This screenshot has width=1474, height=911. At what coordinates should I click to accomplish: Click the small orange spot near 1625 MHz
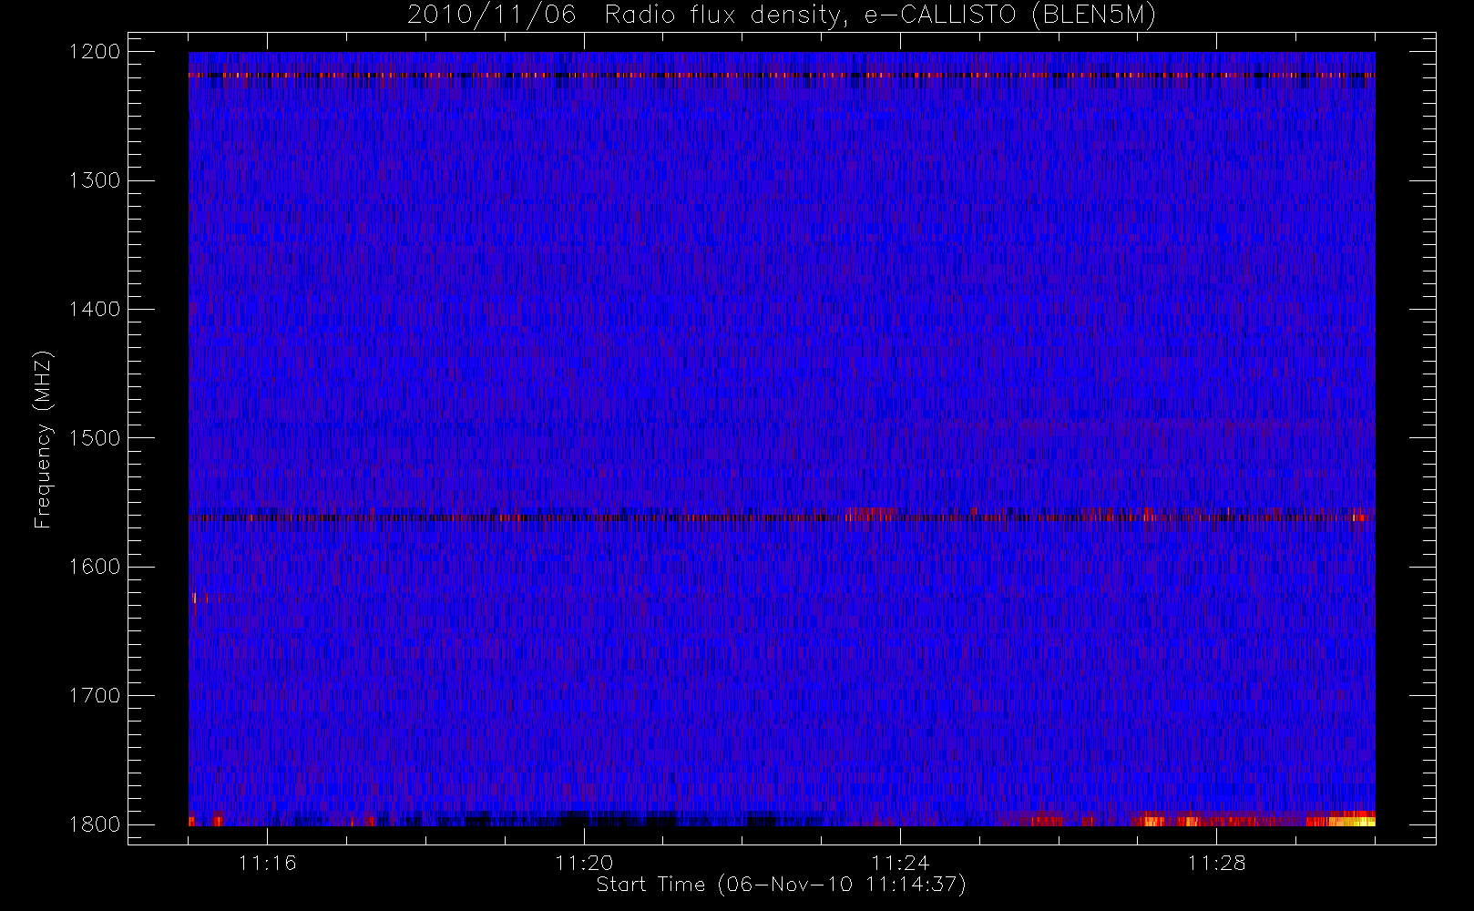pyautogui.click(x=195, y=598)
